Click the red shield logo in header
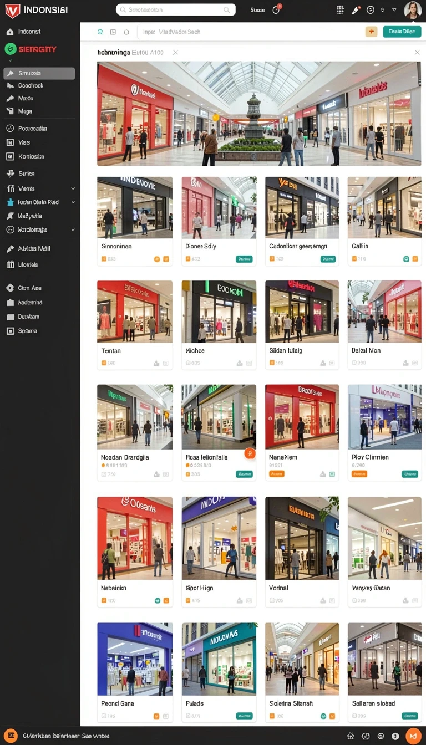 coord(12,11)
